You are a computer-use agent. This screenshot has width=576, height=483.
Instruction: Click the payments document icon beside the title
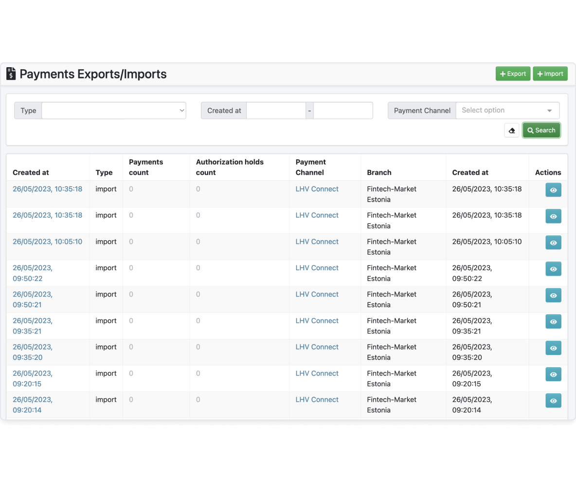coord(11,74)
